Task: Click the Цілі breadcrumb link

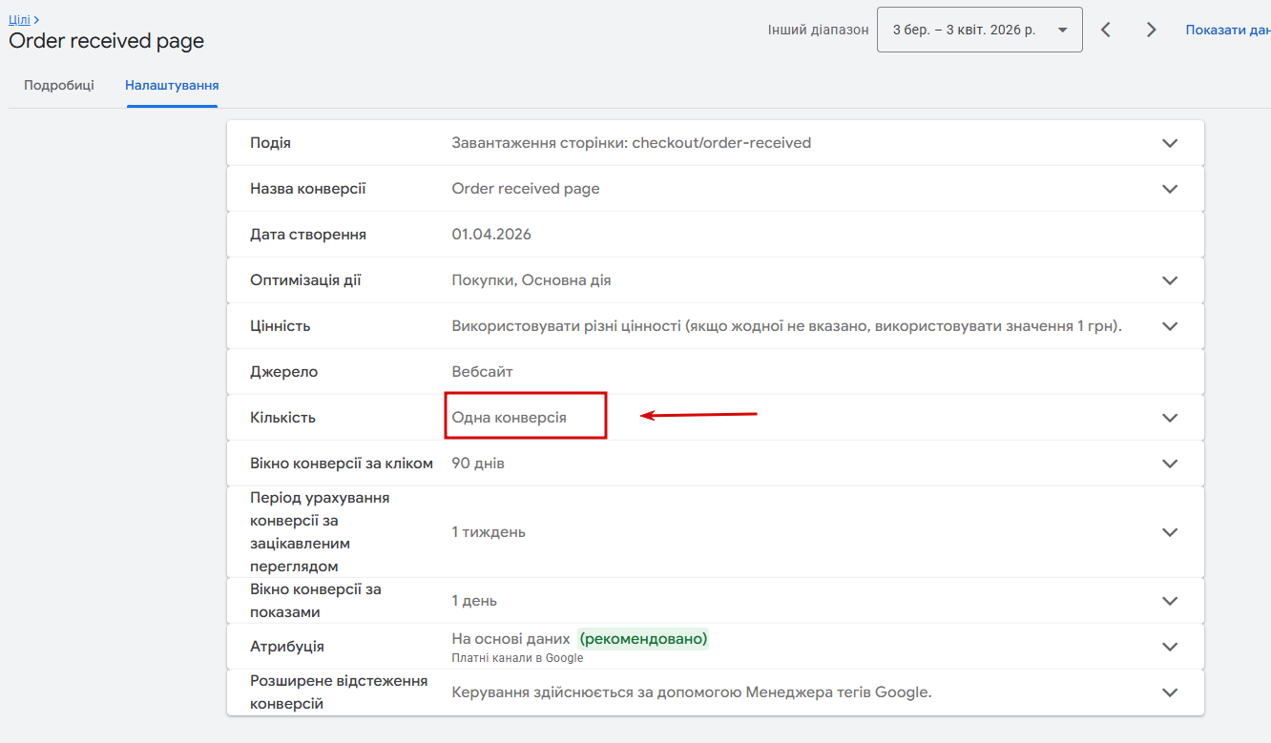Action: [19, 19]
